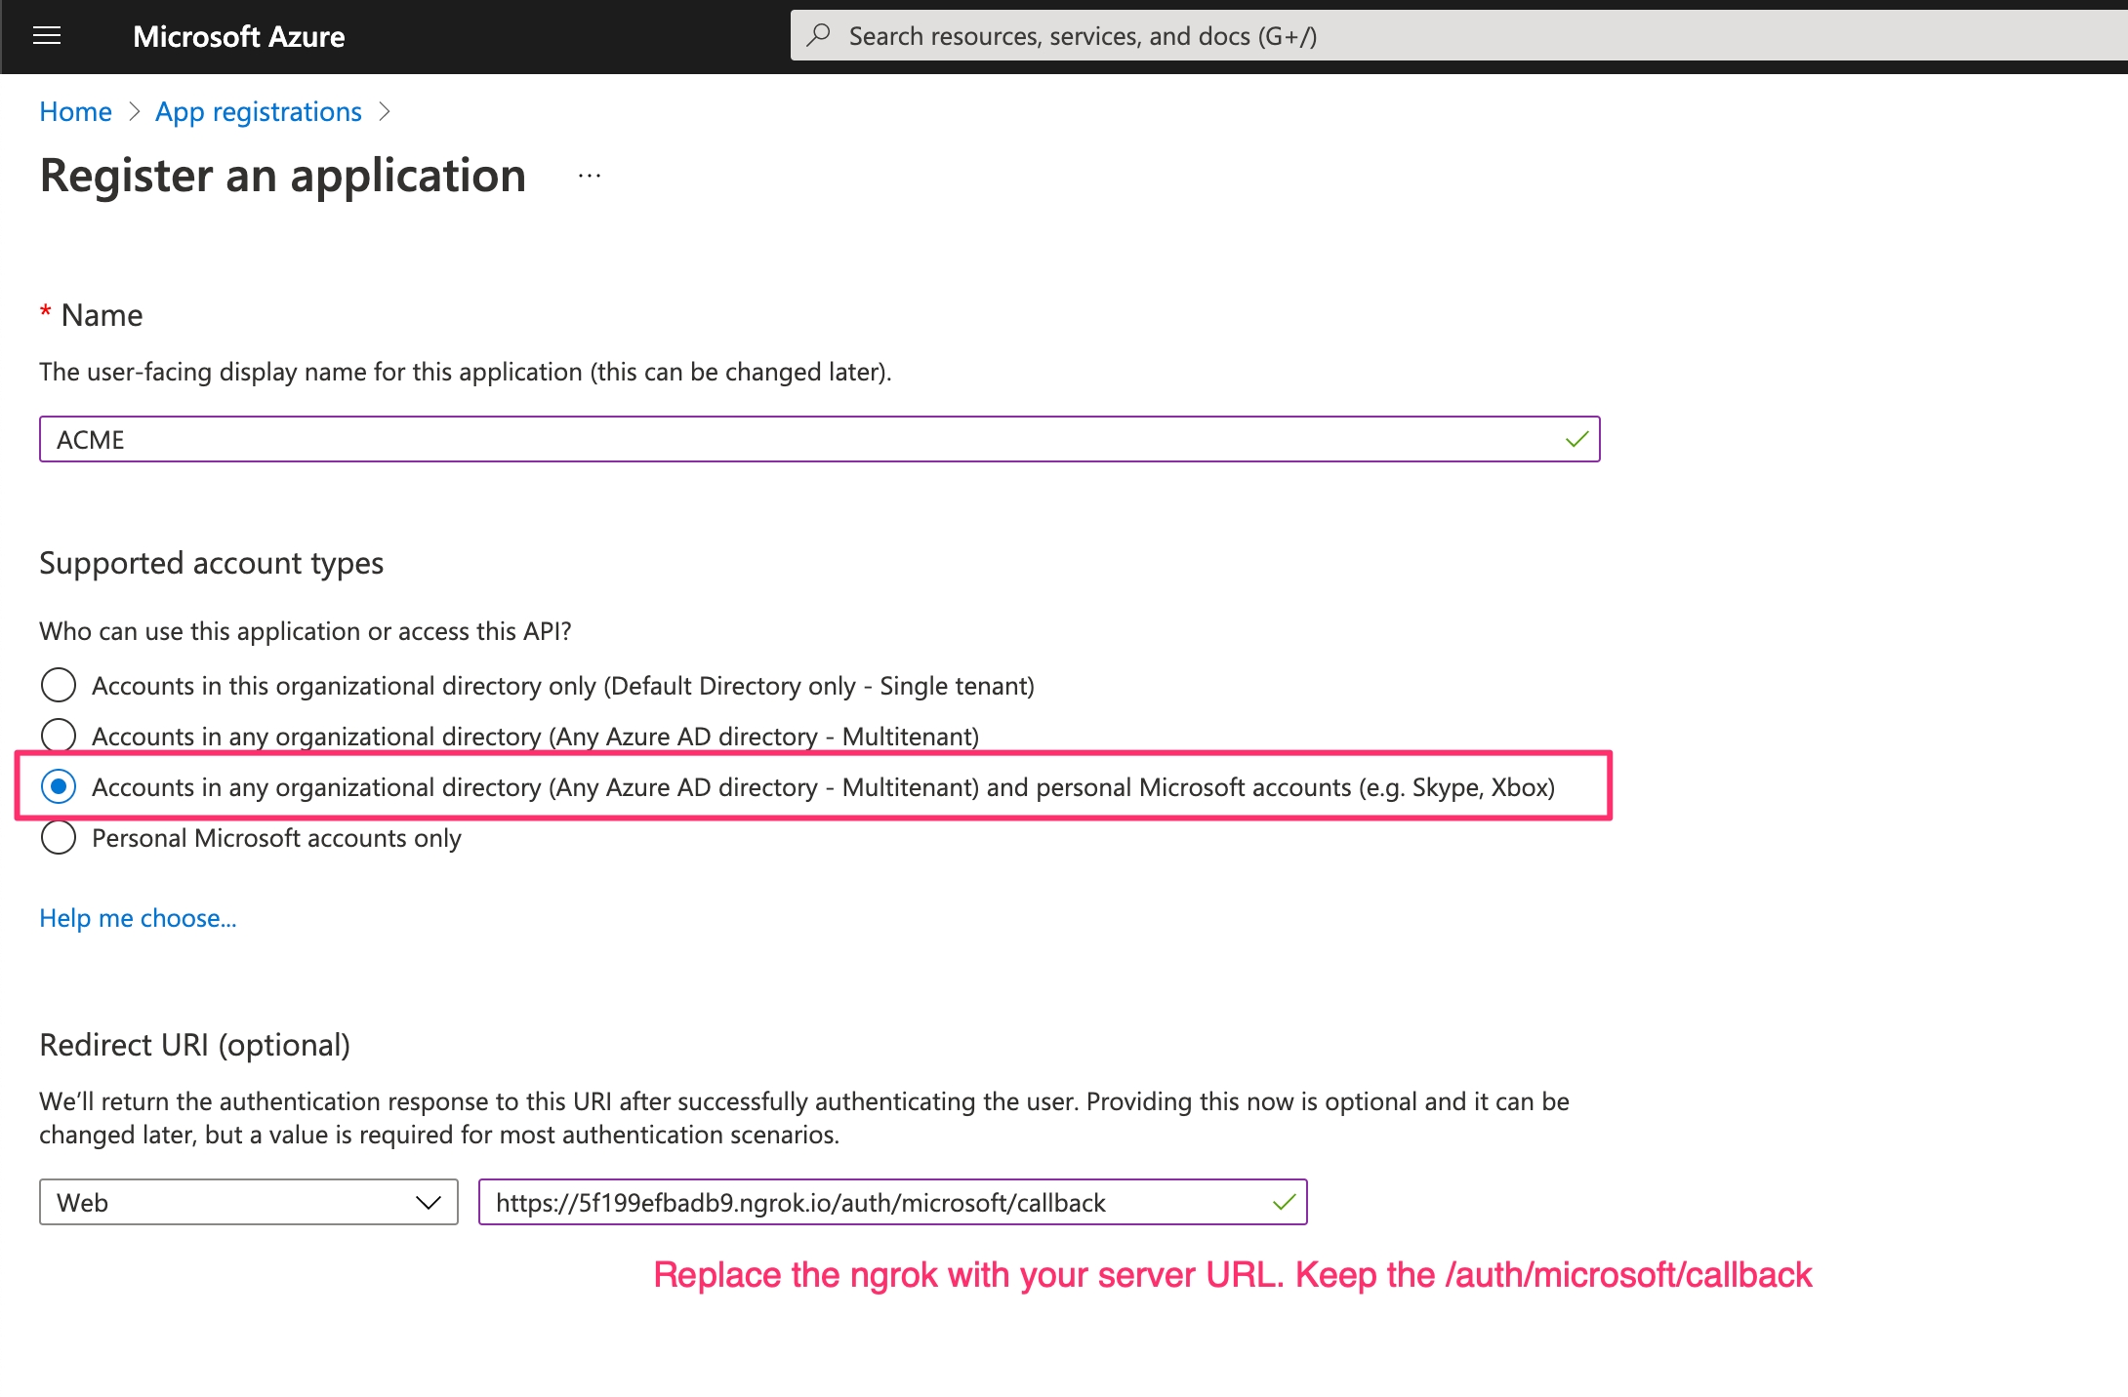Click the search magnifier icon

click(x=819, y=36)
